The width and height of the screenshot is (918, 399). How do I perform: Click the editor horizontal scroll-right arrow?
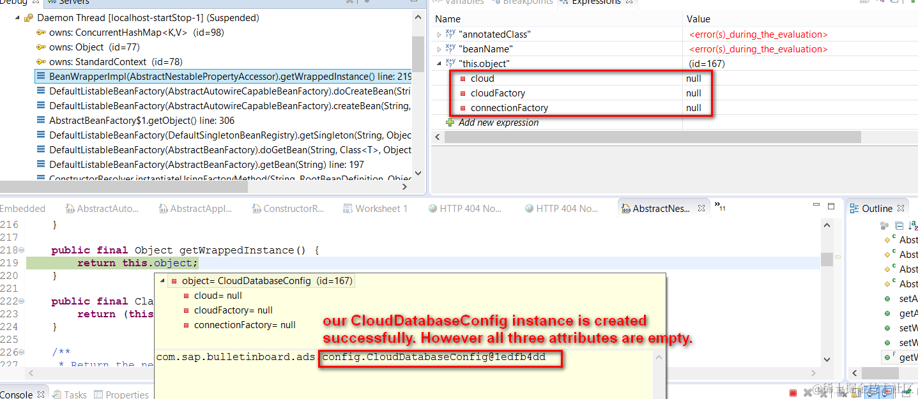814,373
